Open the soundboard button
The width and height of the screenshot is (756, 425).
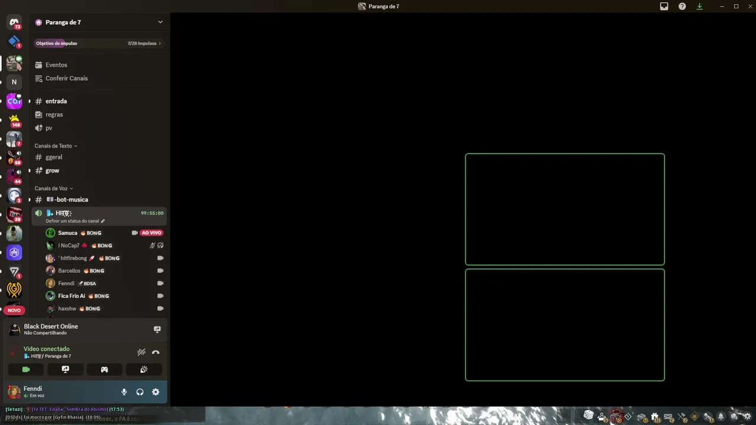point(144,370)
